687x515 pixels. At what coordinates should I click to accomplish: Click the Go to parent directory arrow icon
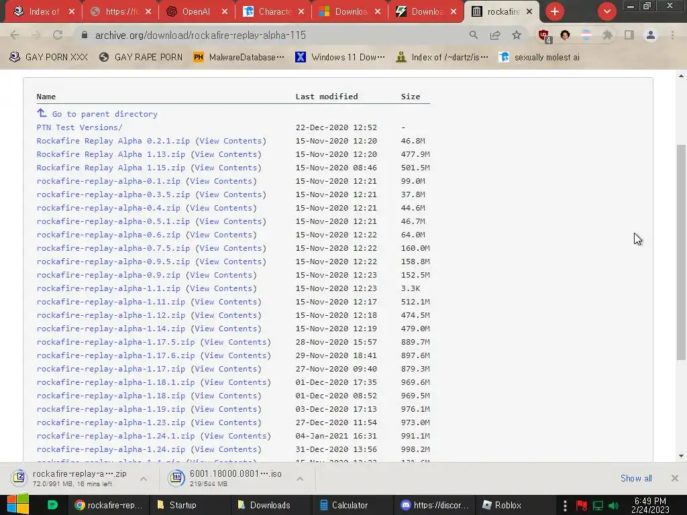42,113
